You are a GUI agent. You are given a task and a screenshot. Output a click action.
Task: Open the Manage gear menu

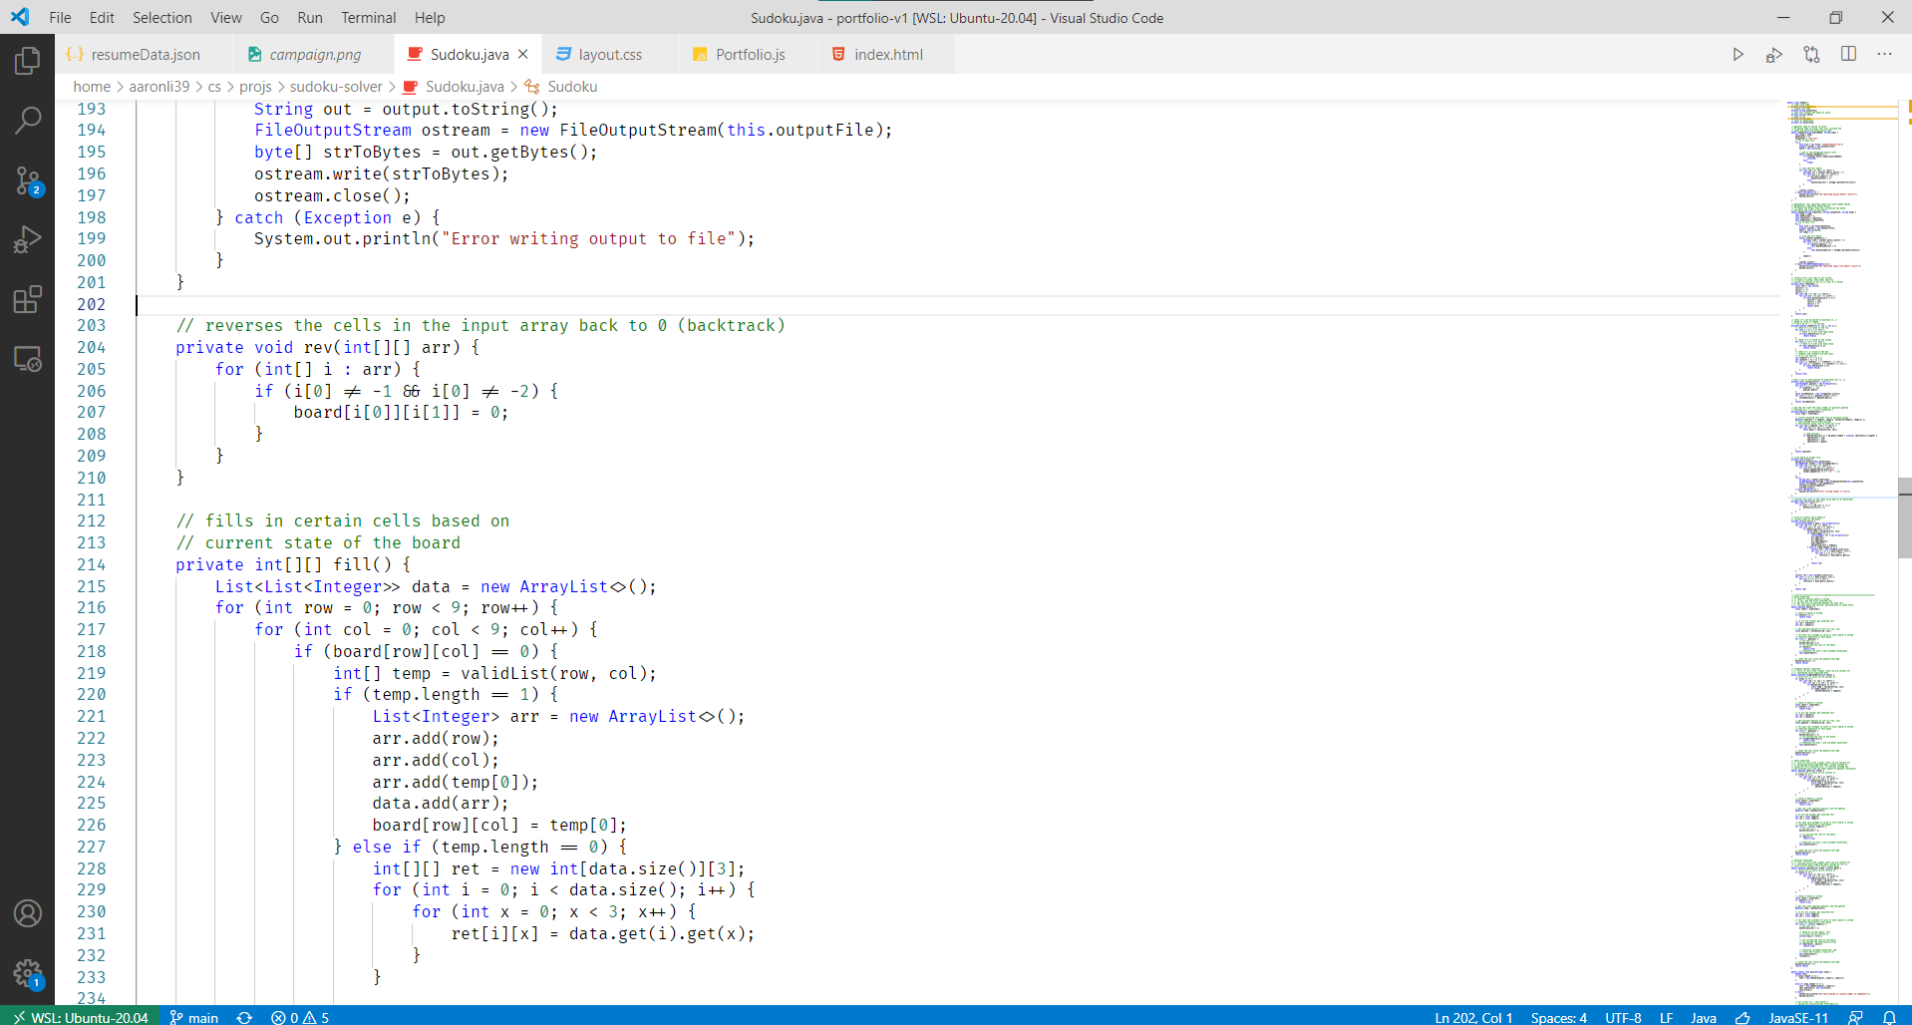(x=27, y=973)
